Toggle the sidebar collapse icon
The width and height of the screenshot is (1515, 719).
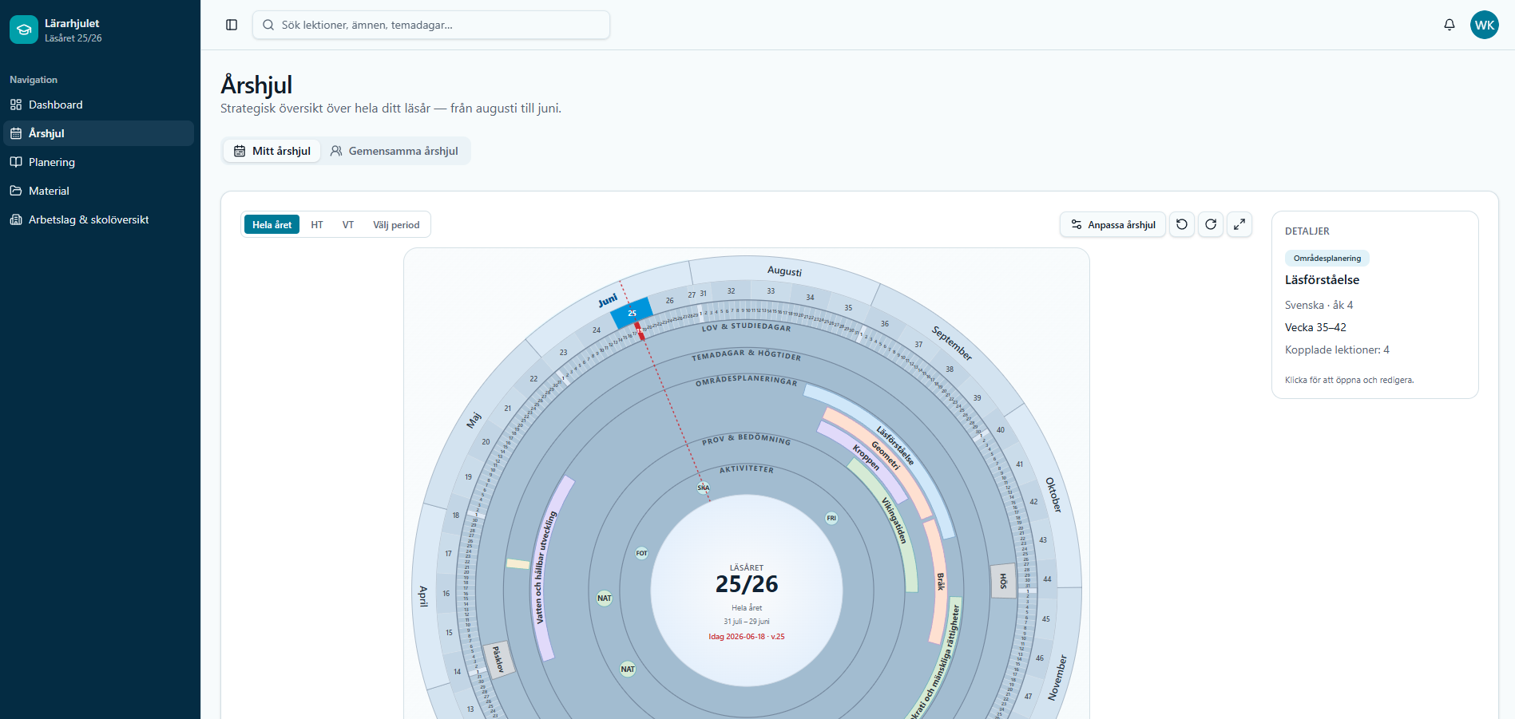232,25
